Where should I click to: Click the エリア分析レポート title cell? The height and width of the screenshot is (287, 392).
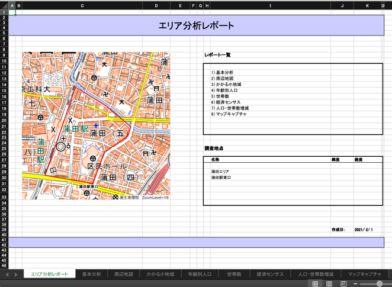[x=197, y=25]
